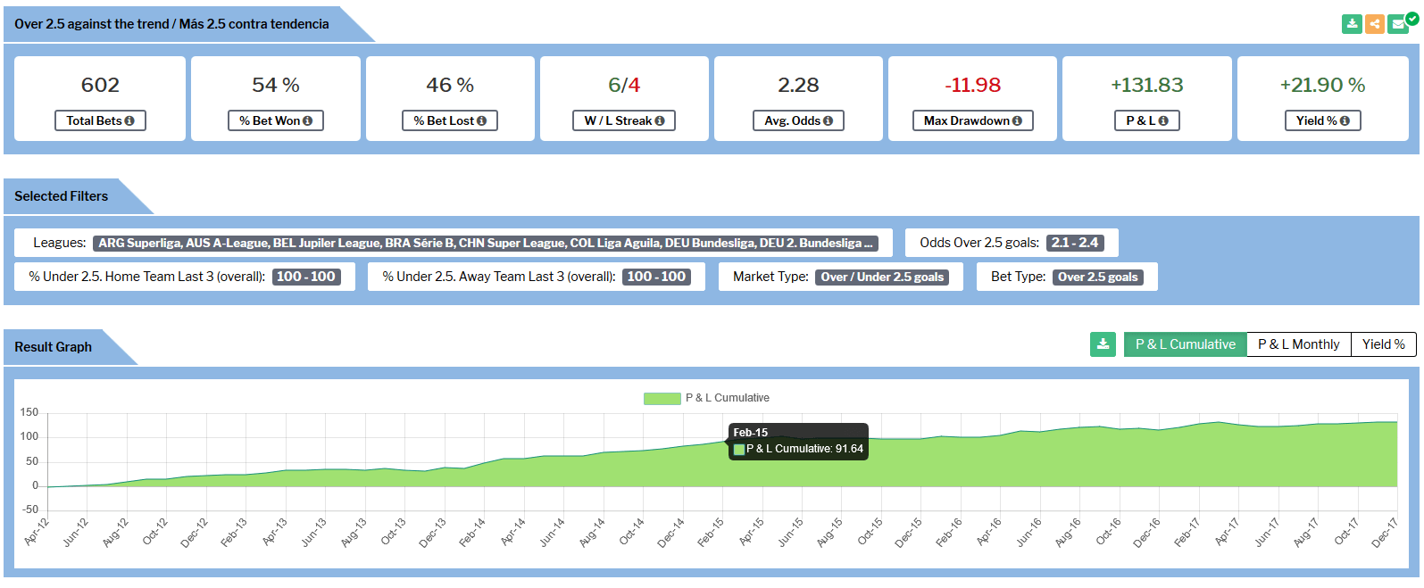
Task: Switch graph to Yield % view
Action: pos(1383,344)
